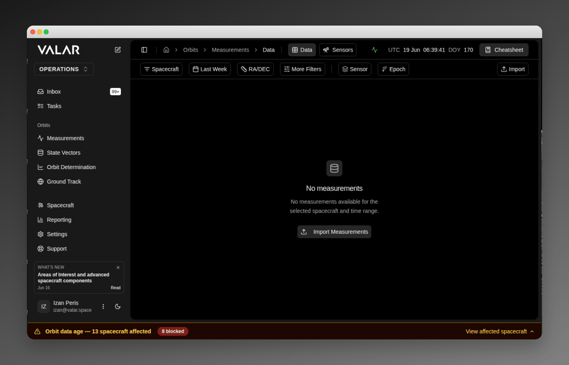Click the orbit data age warning icon
The width and height of the screenshot is (569, 365).
[37, 331]
